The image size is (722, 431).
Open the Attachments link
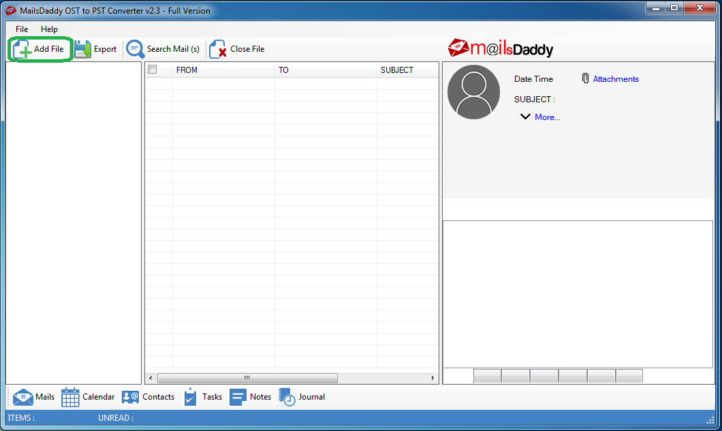point(616,79)
